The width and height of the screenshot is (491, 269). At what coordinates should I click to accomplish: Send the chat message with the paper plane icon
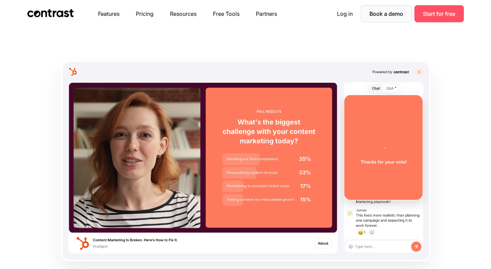(x=416, y=247)
